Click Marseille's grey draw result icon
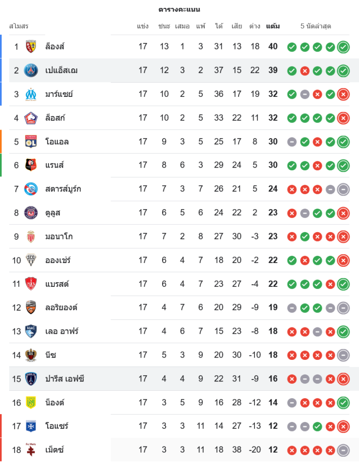 305,94
